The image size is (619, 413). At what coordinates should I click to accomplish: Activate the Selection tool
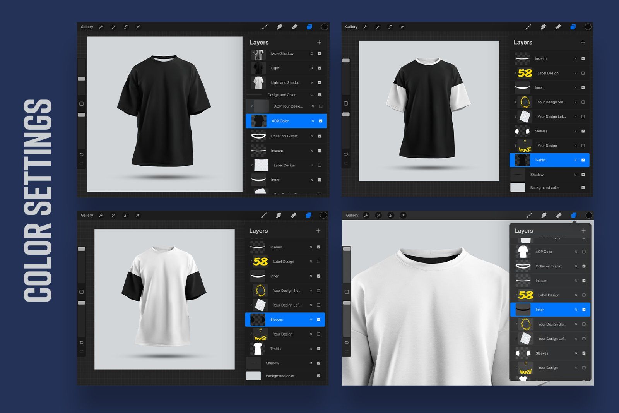[x=125, y=27]
